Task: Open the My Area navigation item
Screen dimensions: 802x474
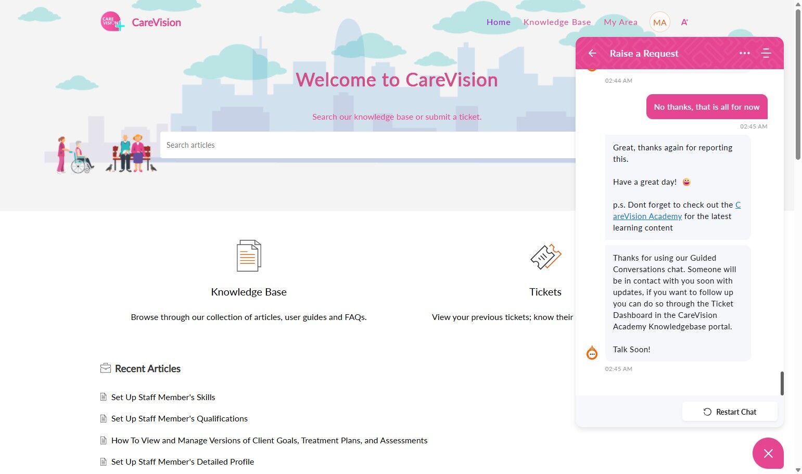Action: [620, 22]
